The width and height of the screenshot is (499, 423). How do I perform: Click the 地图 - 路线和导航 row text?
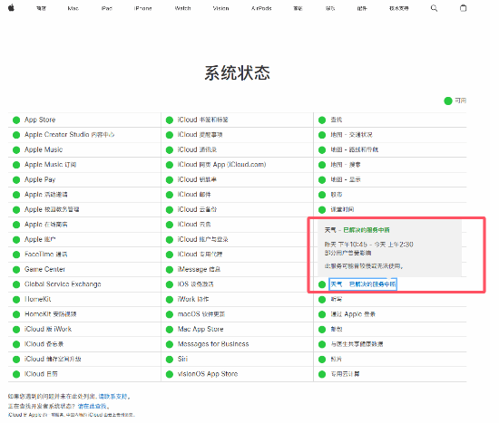(x=354, y=149)
